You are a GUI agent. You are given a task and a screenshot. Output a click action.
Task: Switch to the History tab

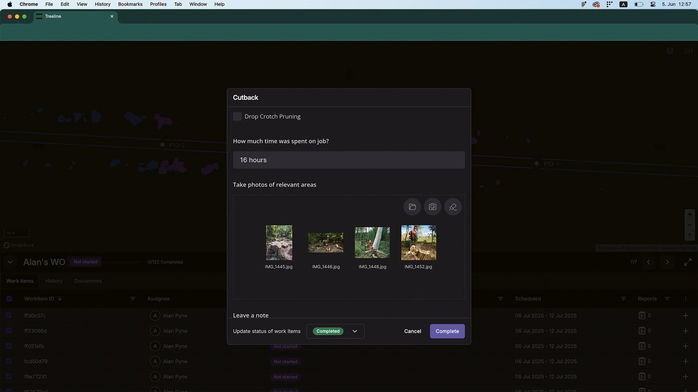54,281
